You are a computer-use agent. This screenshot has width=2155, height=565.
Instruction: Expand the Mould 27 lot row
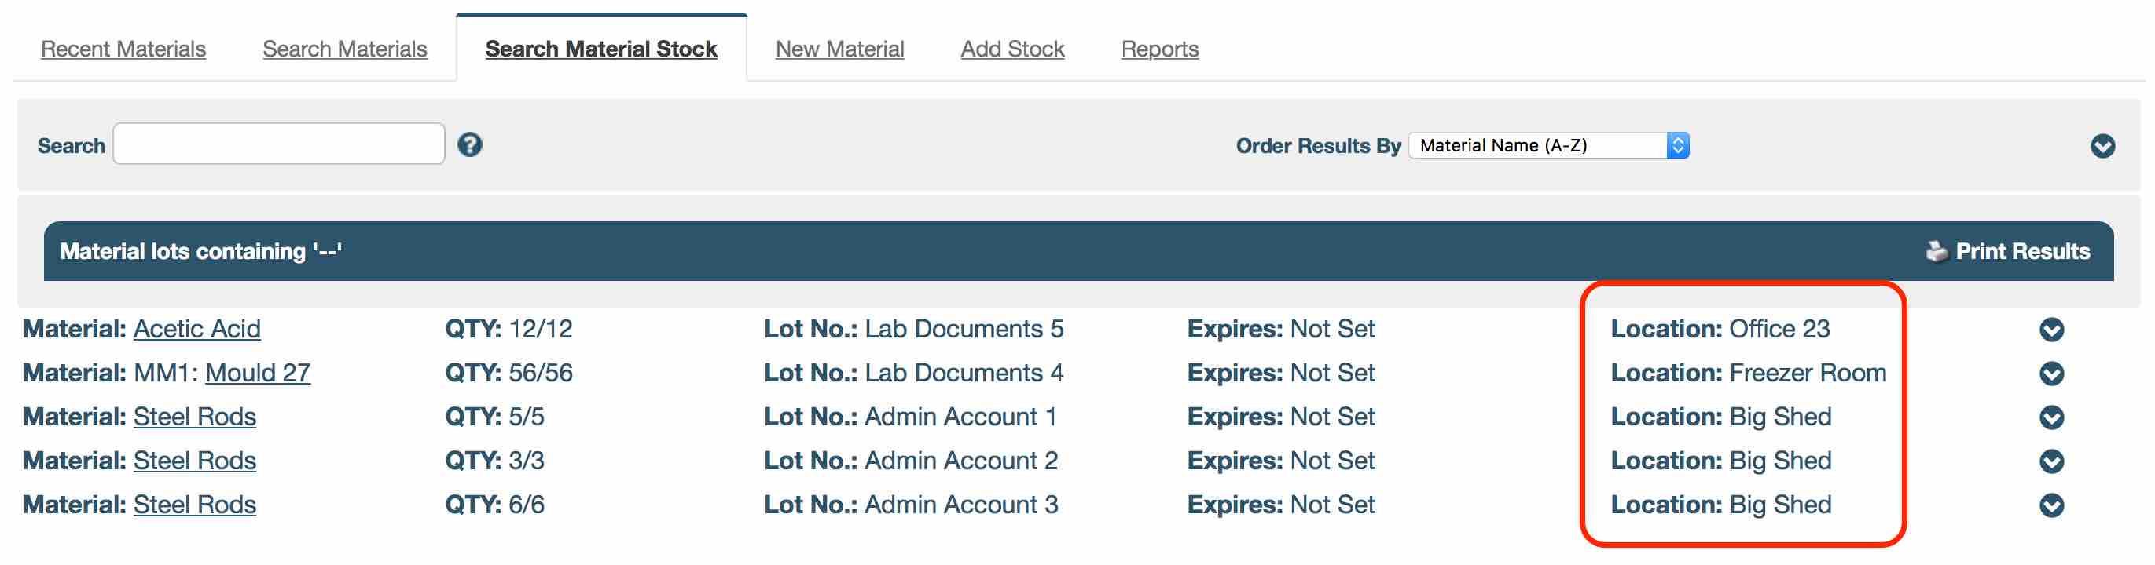[x=2051, y=374]
